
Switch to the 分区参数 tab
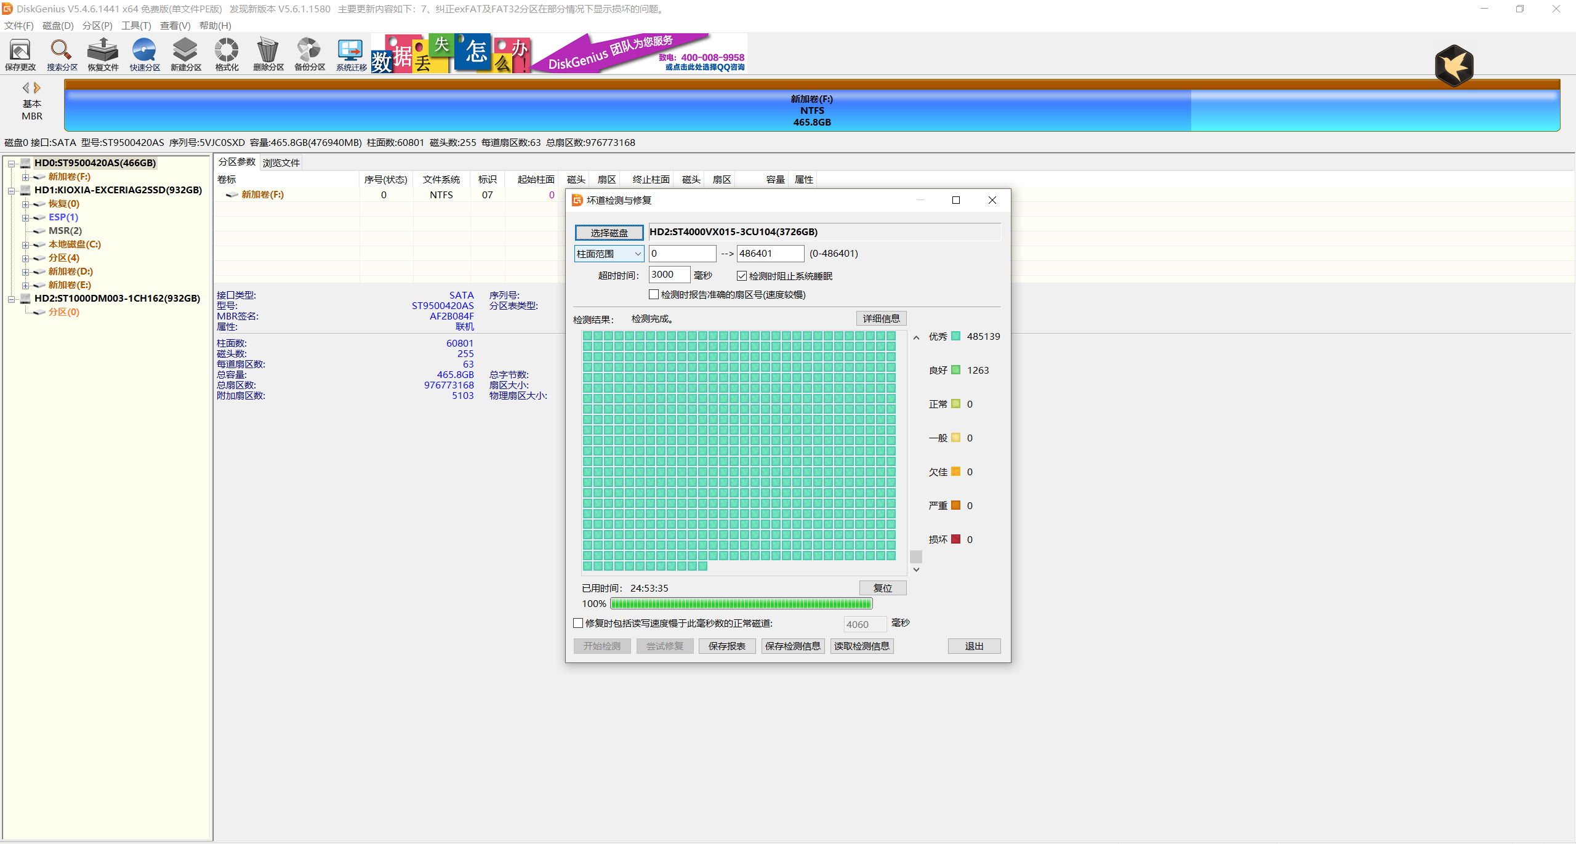click(x=237, y=162)
